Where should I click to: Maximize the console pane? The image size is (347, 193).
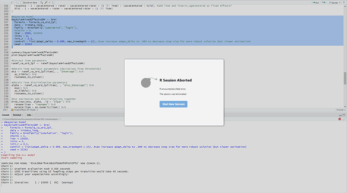click(343, 115)
